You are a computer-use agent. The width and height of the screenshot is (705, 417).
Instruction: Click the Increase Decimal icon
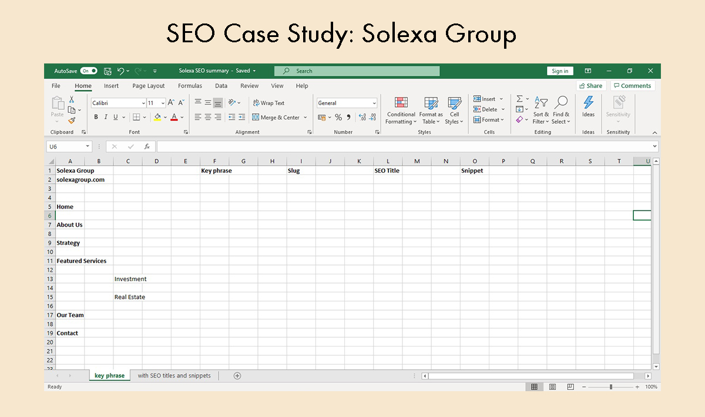(362, 117)
